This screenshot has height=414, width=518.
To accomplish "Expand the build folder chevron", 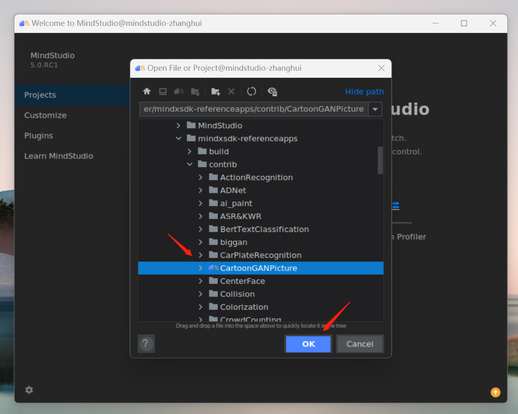I will (x=189, y=151).
